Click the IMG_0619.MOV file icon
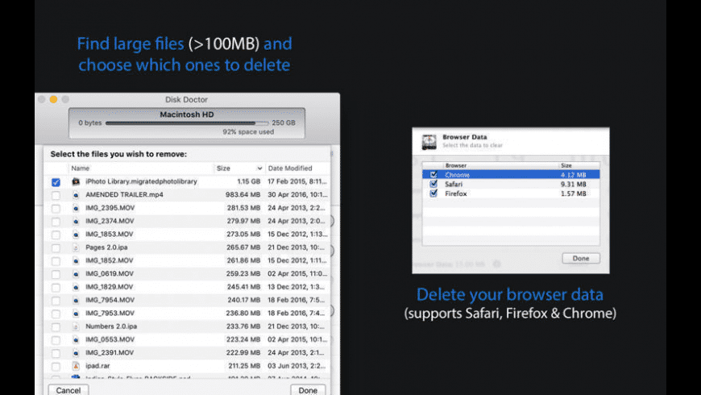Screen dimensions: 701x395 [76, 274]
